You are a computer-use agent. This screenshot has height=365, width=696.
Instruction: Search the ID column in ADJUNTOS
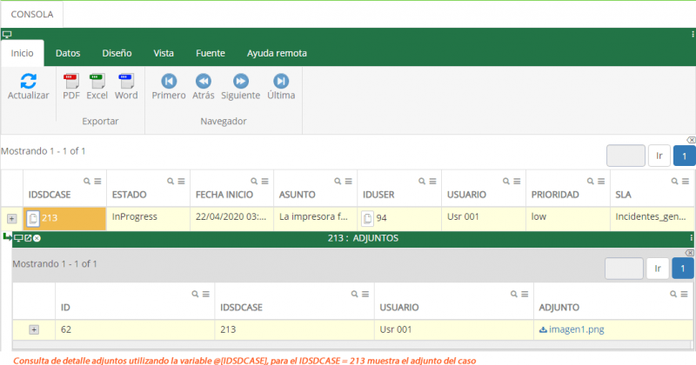click(195, 294)
